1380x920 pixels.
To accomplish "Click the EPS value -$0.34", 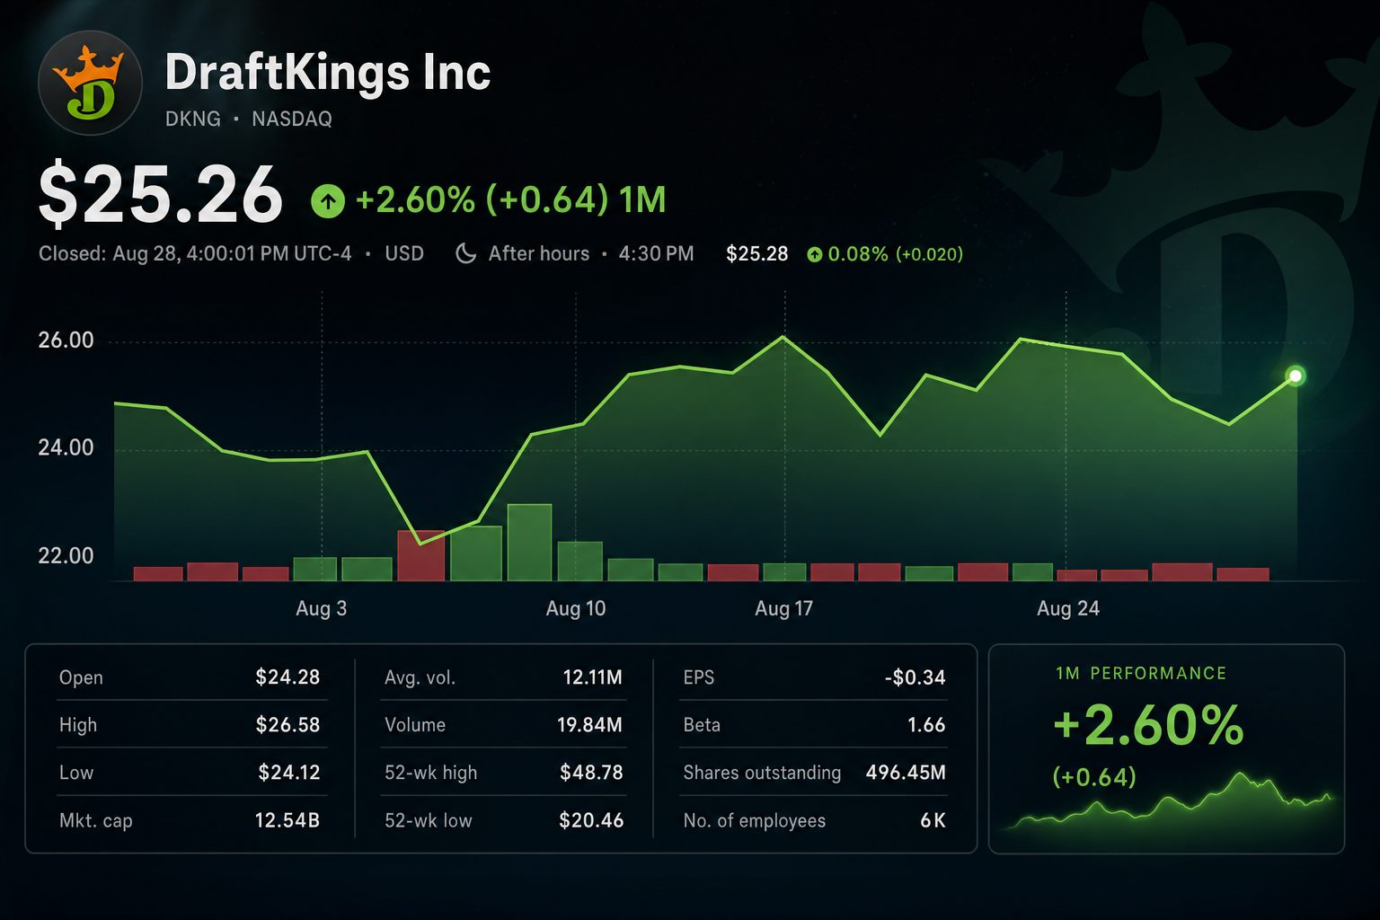I will pos(916,677).
